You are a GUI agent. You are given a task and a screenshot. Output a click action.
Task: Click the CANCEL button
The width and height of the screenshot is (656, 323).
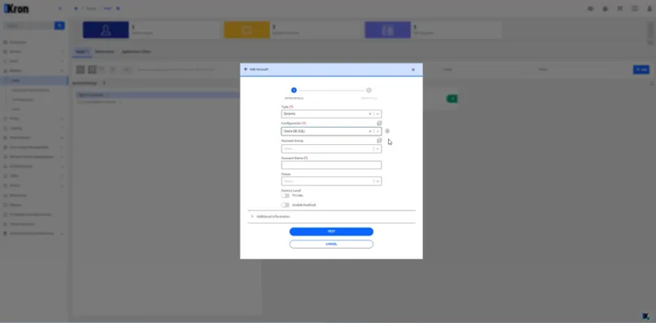[331, 244]
